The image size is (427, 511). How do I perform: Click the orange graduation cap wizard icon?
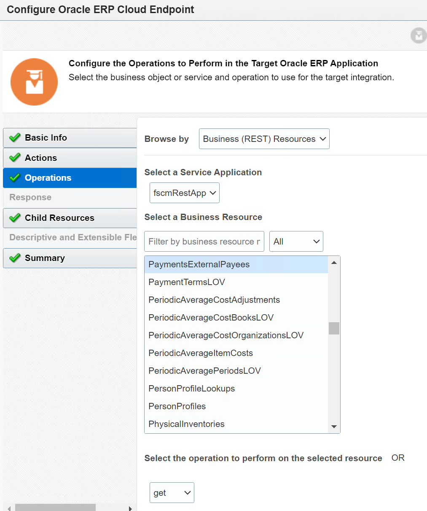point(34,82)
